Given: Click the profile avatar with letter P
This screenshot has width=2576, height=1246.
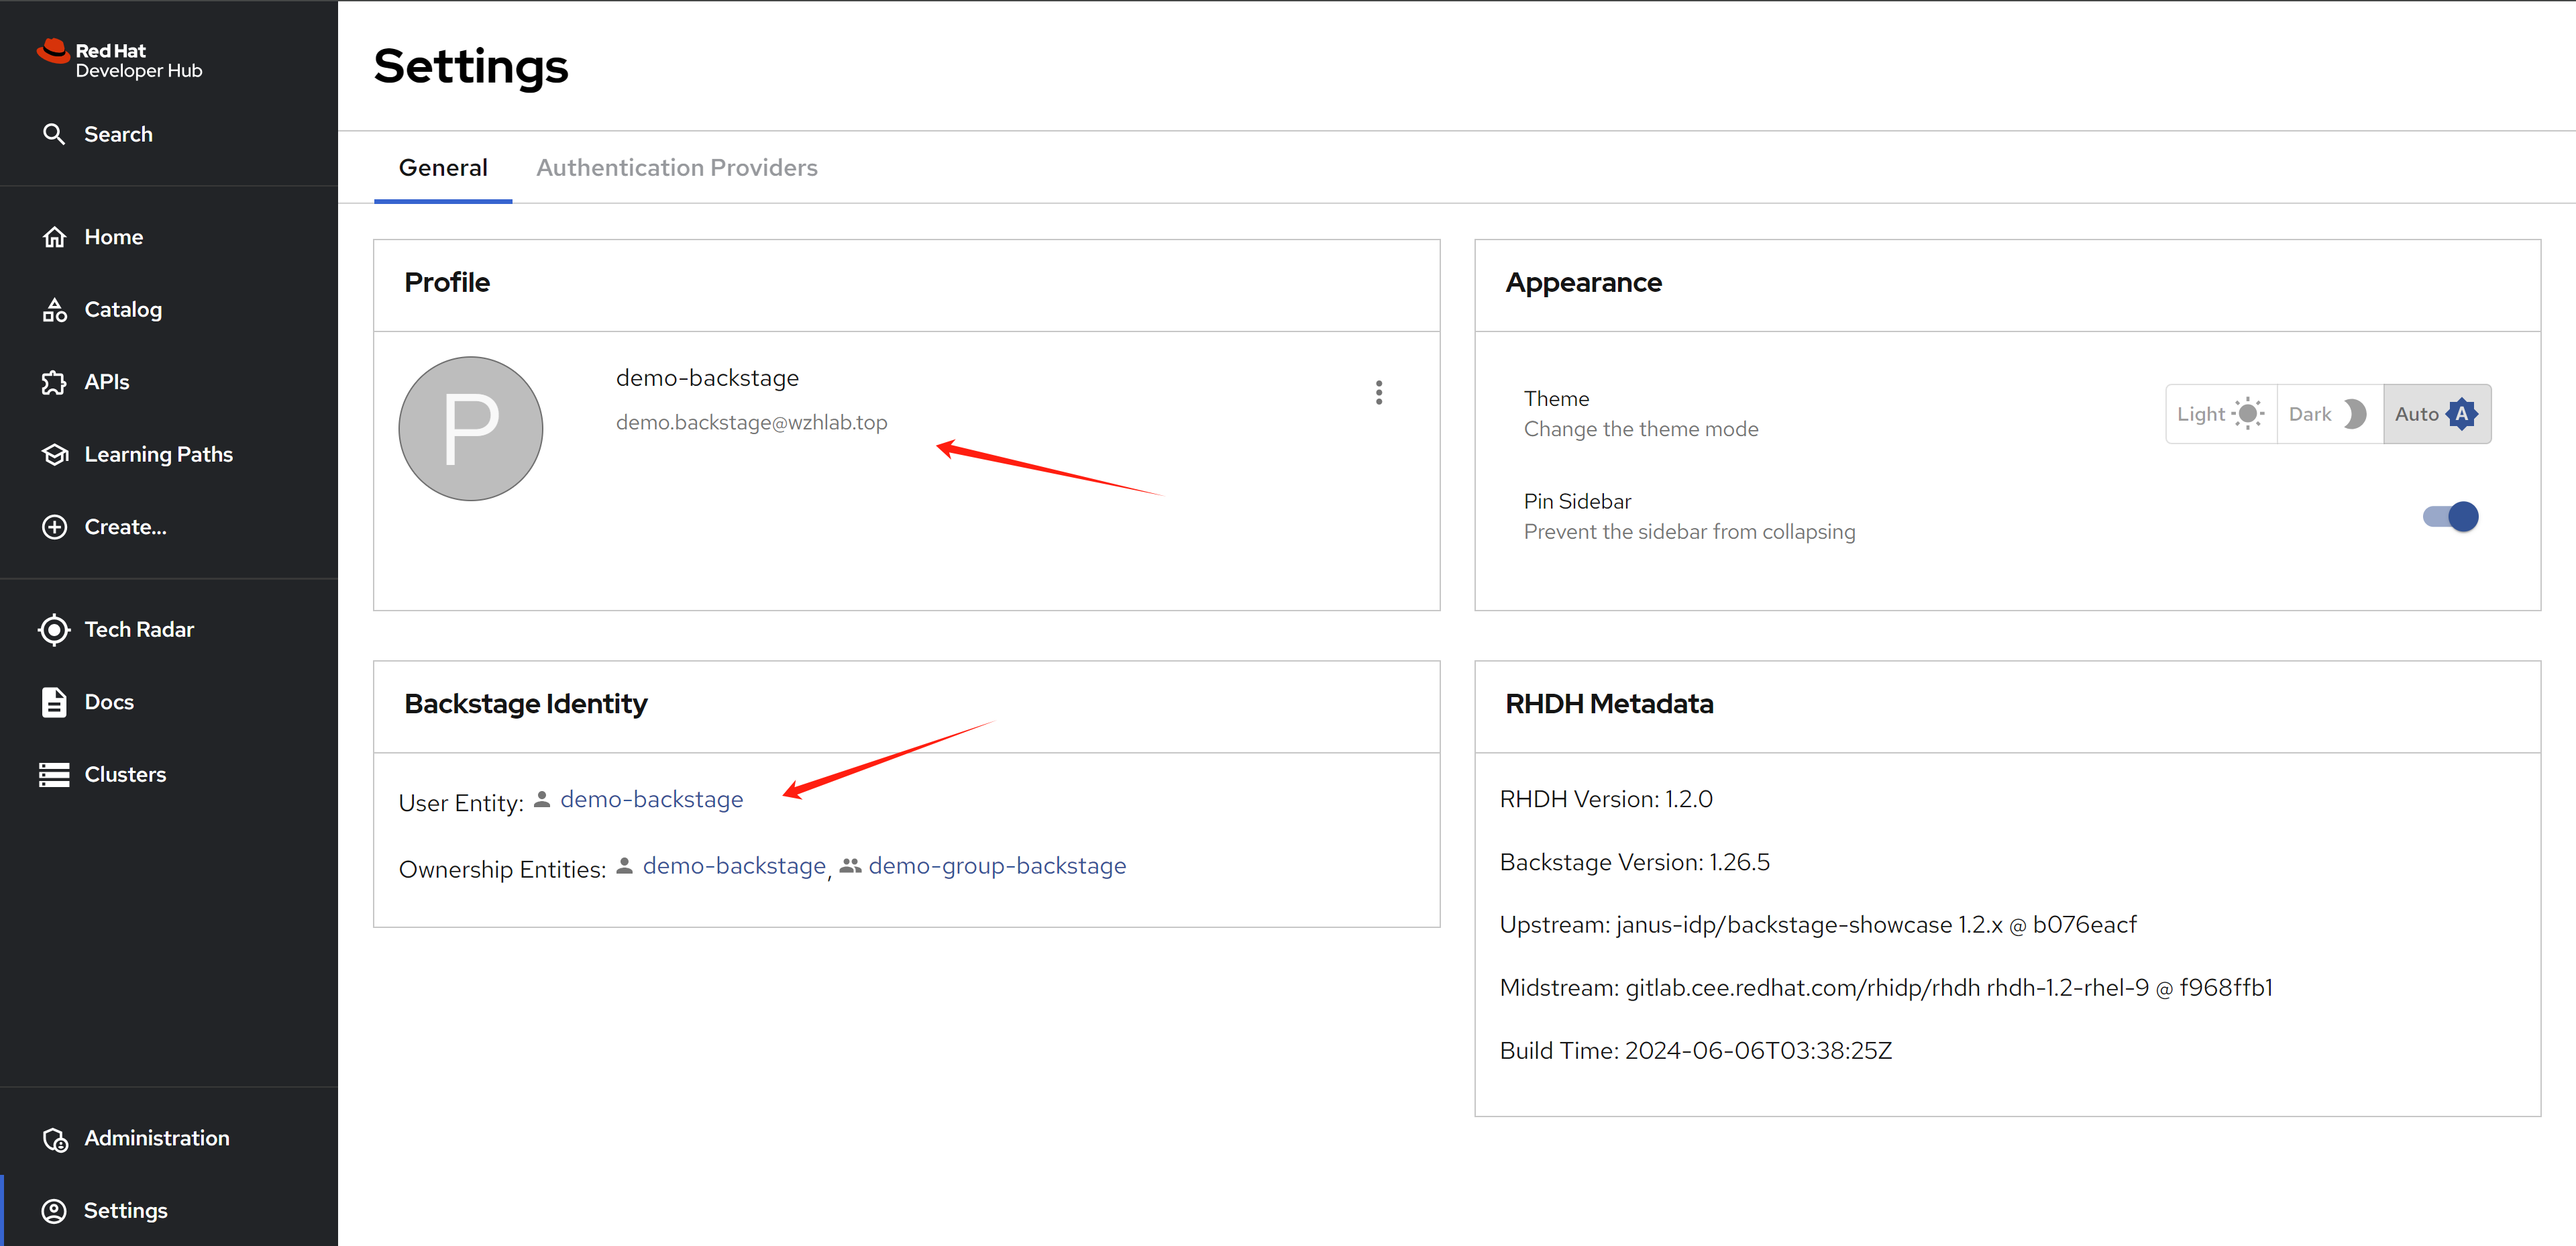Looking at the screenshot, I should [470, 429].
